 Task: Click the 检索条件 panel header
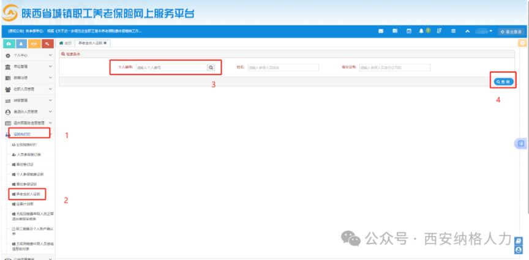(x=287, y=54)
